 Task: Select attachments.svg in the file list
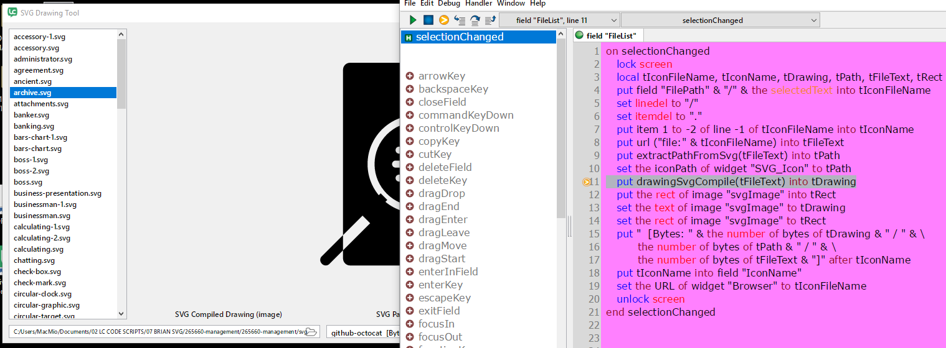click(x=63, y=104)
